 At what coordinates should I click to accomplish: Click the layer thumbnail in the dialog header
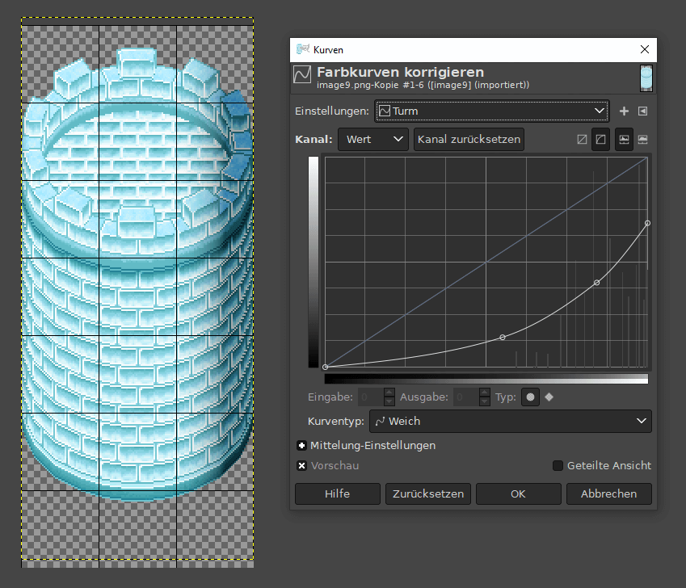coord(646,78)
